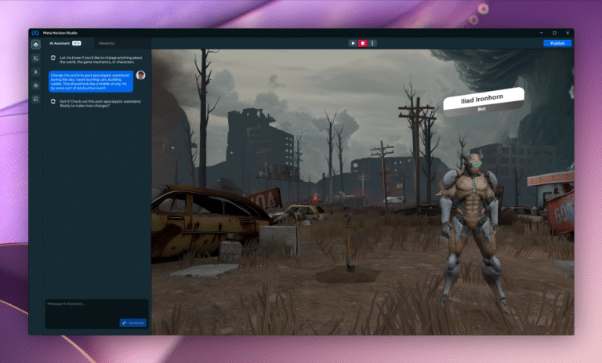Image resolution: width=602 pixels, height=363 pixels.
Task: Select the fourth icon in the left sidebar
Action: click(x=35, y=85)
